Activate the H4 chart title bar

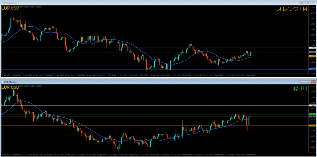pos(155,2)
